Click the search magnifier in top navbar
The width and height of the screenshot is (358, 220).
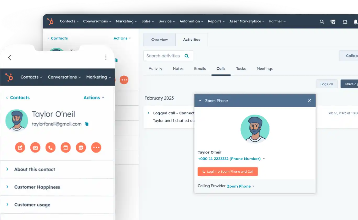(x=322, y=22)
